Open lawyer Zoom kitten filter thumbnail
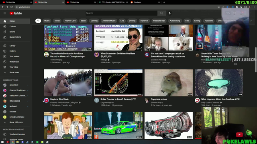Viewport: 257px width, 144px height. click(169, 38)
